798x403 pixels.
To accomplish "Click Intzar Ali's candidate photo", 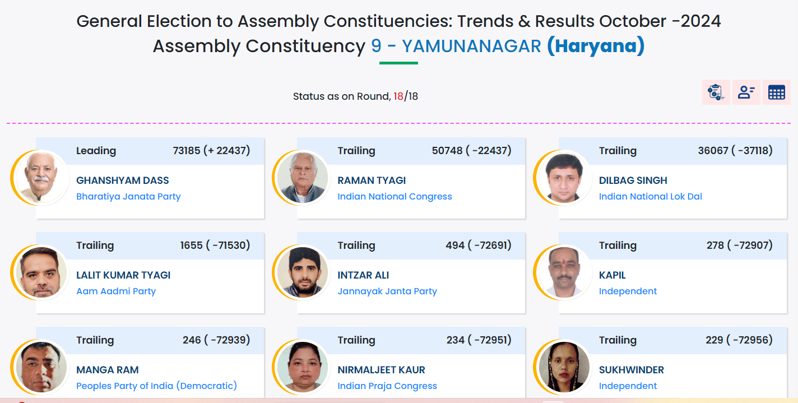I will coord(302,273).
